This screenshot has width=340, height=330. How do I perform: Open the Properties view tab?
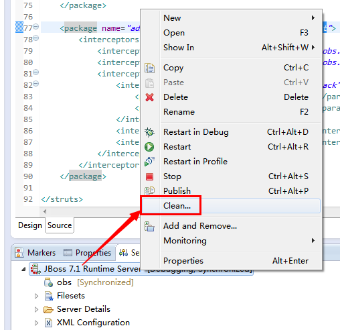pyautogui.click(x=88, y=253)
